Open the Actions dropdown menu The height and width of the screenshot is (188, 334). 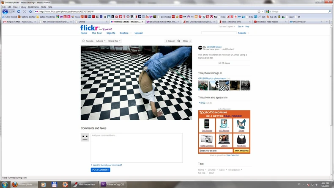[100, 41]
